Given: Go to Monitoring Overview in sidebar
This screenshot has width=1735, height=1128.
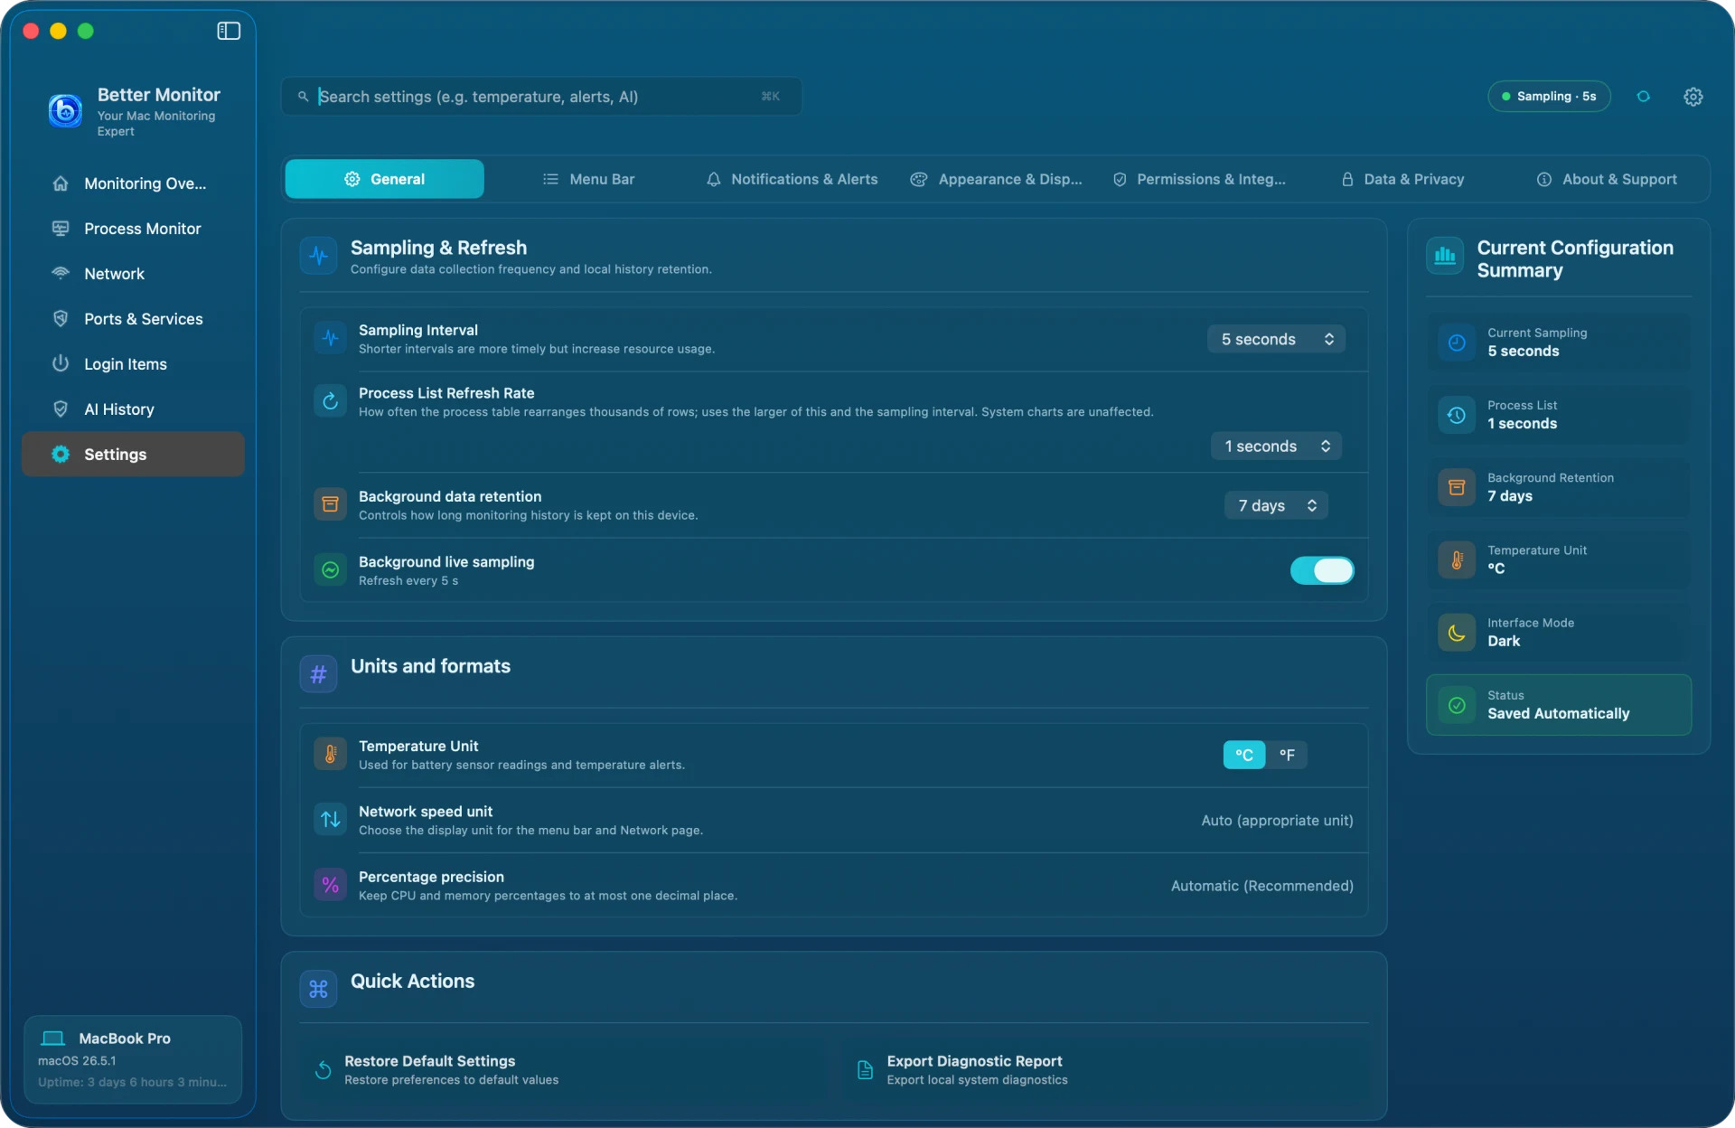Looking at the screenshot, I should (x=133, y=183).
